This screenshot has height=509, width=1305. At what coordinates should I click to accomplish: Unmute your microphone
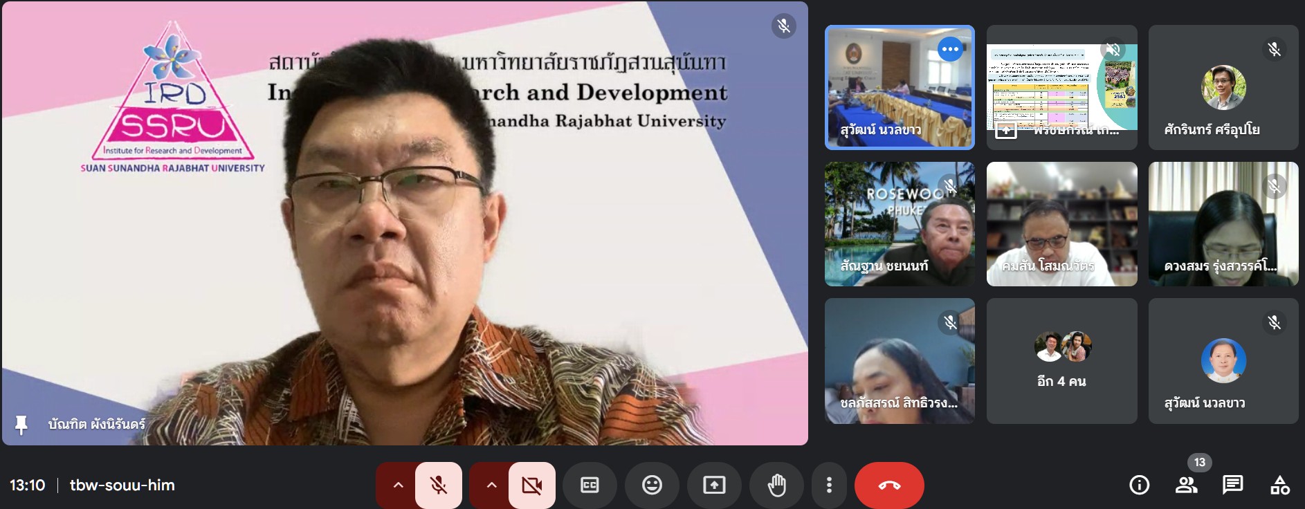(x=439, y=485)
